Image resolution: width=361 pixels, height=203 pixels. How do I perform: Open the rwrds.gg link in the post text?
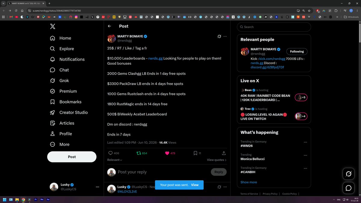(156, 58)
